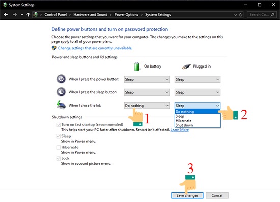Select Shut down in open lid list
The width and height of the screenshot is (280, 202).
[198, 125]
